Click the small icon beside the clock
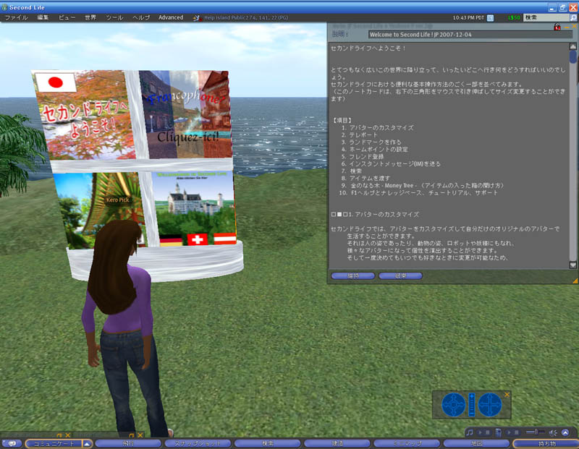The height and width of the screenshot is (449, 579). (491, 17)
